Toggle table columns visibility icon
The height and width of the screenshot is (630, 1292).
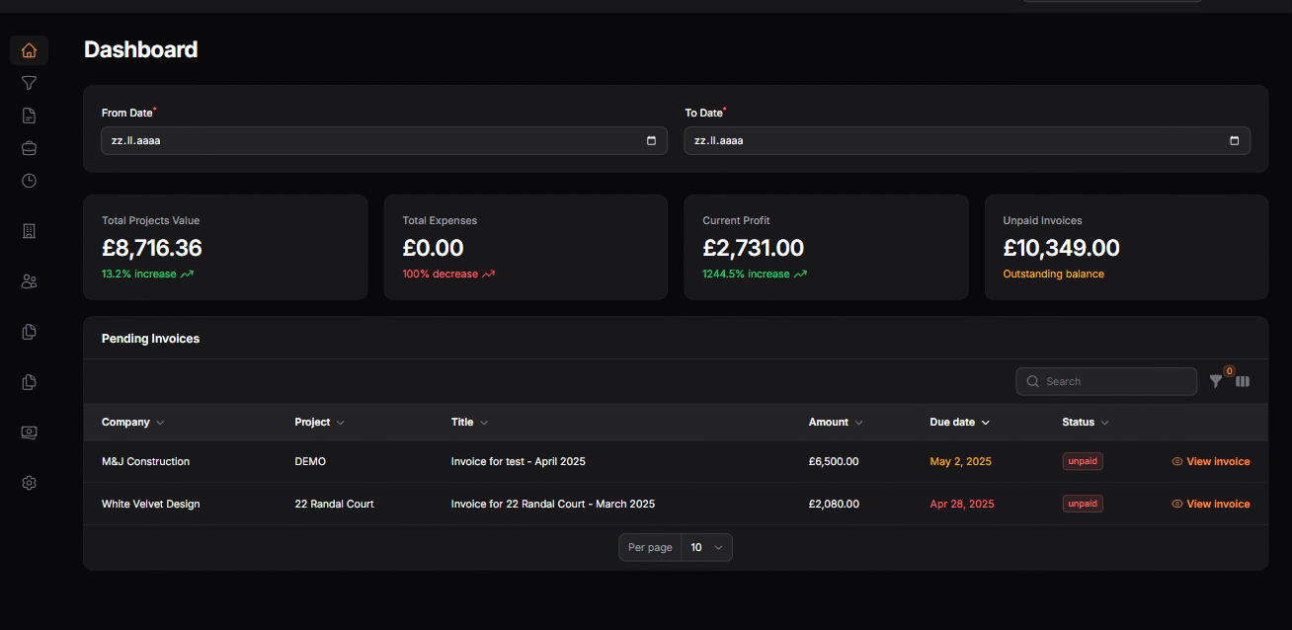tap(1243, 381)
